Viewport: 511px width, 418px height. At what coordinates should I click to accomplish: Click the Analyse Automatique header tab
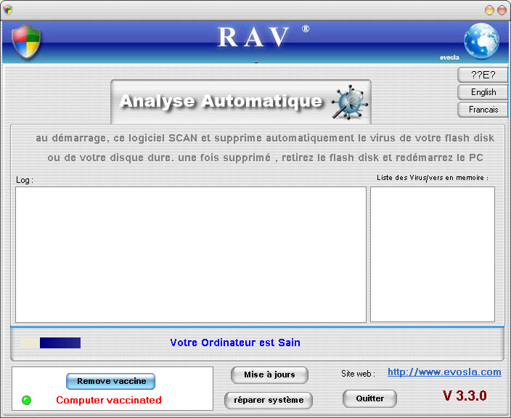(241, 102)
